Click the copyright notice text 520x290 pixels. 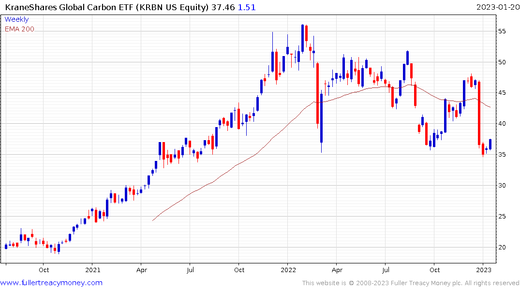411,283
